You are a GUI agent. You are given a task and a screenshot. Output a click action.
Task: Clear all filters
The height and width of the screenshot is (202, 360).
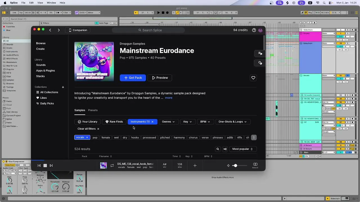point(88,129)
